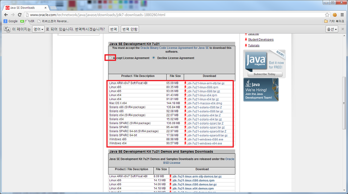Go back with the browser back arrow

[x=6, y=15]
